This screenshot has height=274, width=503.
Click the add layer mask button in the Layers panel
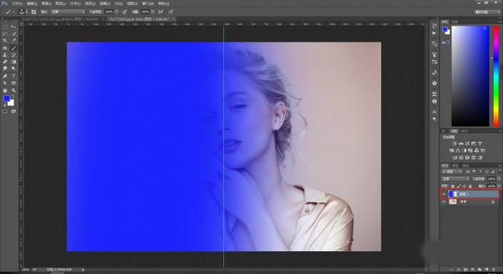[466, 270]
